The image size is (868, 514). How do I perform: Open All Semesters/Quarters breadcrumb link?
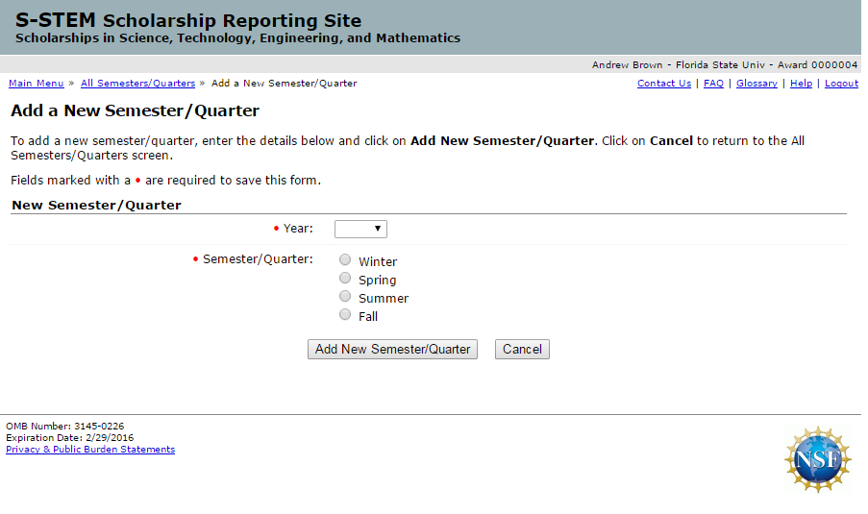(x=137, y=83)
